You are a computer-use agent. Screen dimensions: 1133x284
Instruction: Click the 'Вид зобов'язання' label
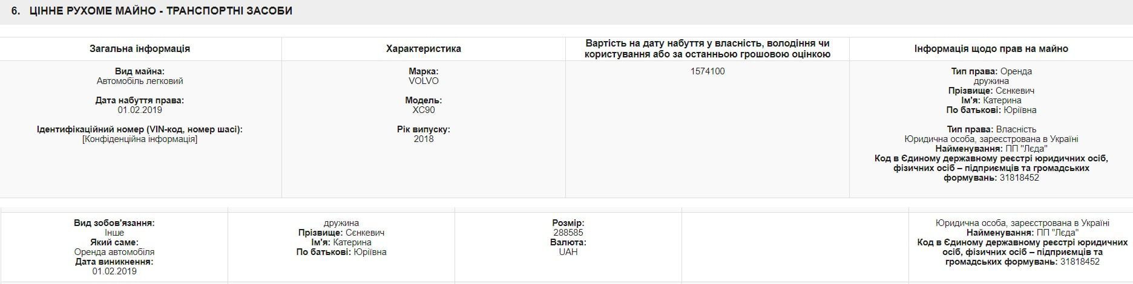coord(114,223)
